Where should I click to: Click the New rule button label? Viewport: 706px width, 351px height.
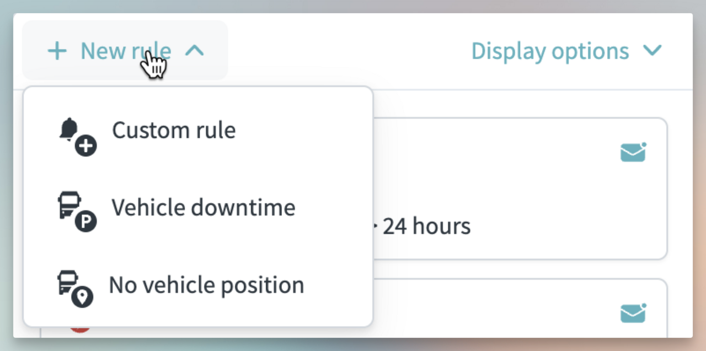coord(126,51)
